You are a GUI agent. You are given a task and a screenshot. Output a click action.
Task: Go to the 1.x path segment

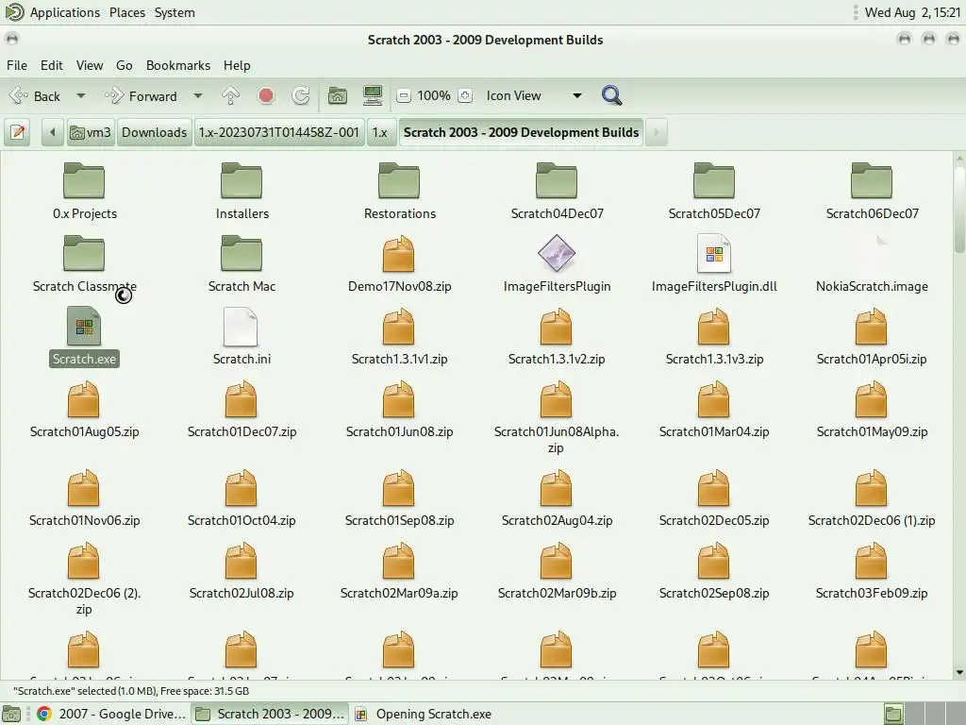[380, 132]
